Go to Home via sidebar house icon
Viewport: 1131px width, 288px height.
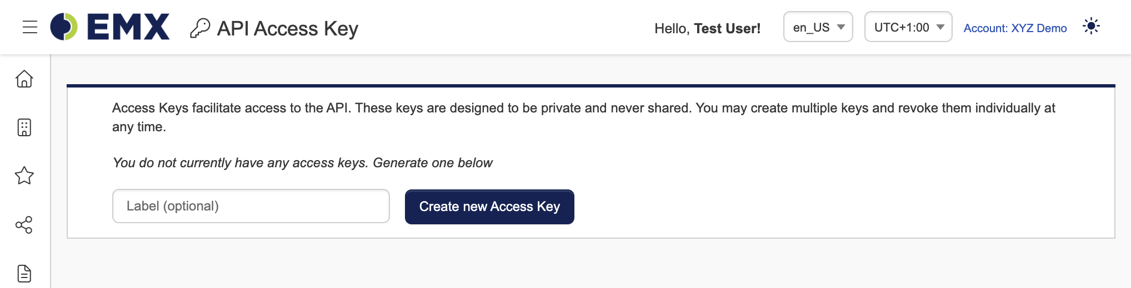coord(24,79)
